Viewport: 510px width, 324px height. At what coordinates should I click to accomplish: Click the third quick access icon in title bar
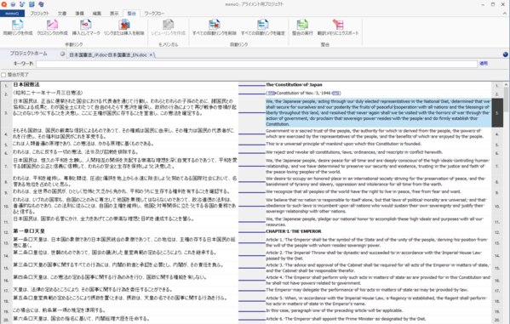point(22,4)
